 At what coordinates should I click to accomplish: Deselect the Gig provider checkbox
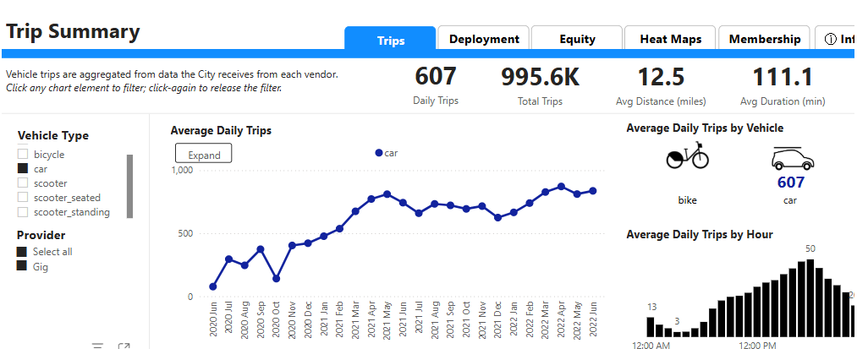point(23,266)
